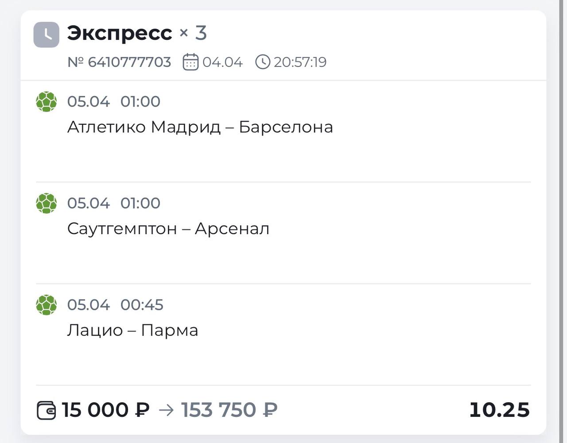
Task: Open the Саутгемптон – Арсенал match
Action: 168,229
